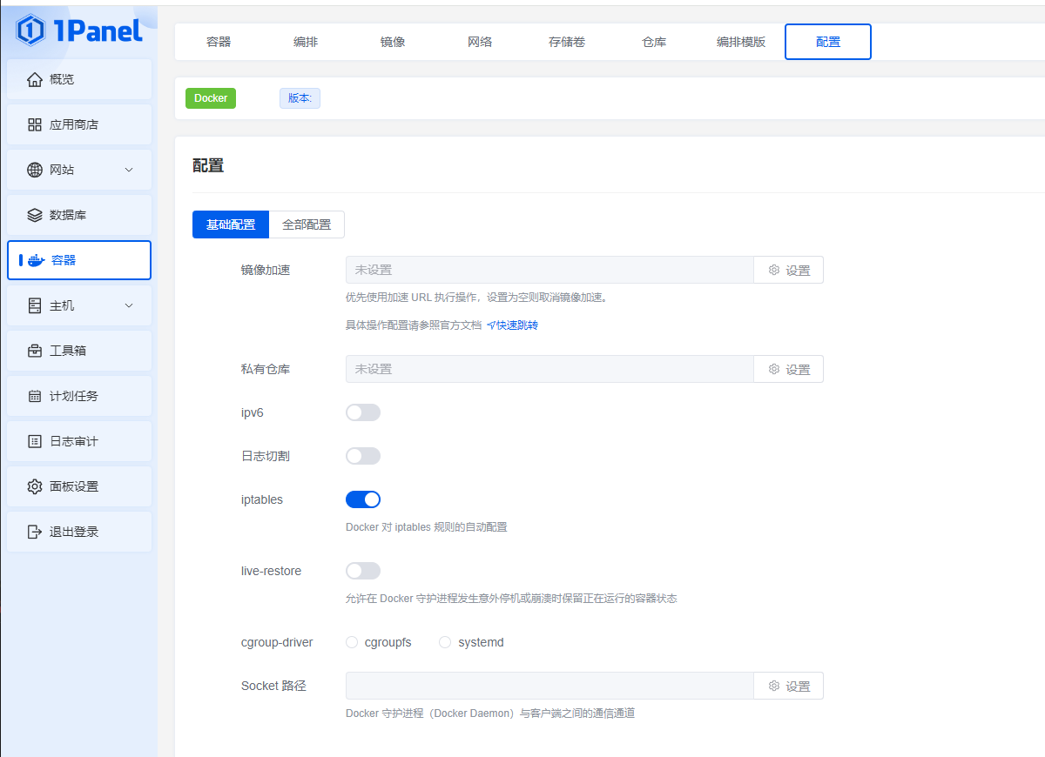
Task: Select the 配置 tab
Action: point(828,42)
